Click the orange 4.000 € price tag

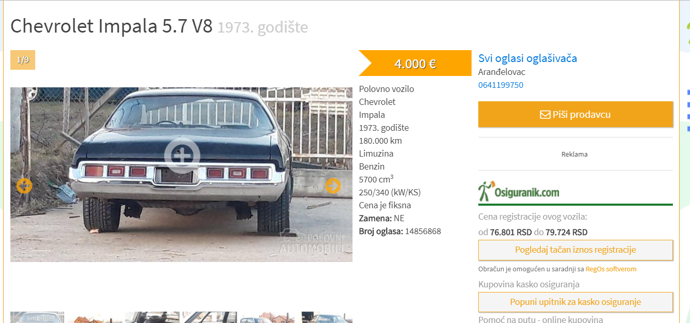pos(415,64)
